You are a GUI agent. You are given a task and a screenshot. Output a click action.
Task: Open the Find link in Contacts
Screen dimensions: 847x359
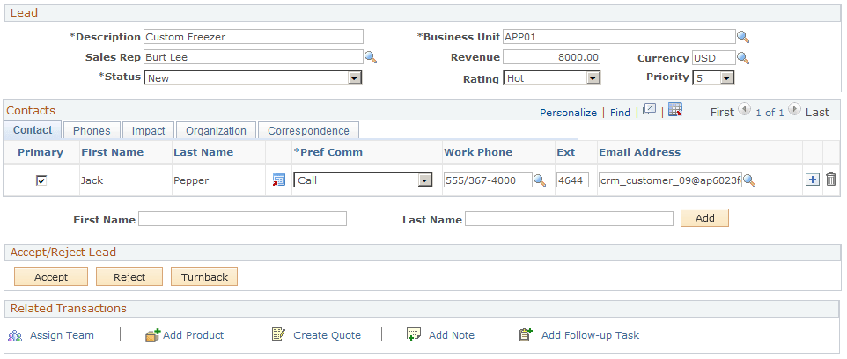tap(620, 113)
